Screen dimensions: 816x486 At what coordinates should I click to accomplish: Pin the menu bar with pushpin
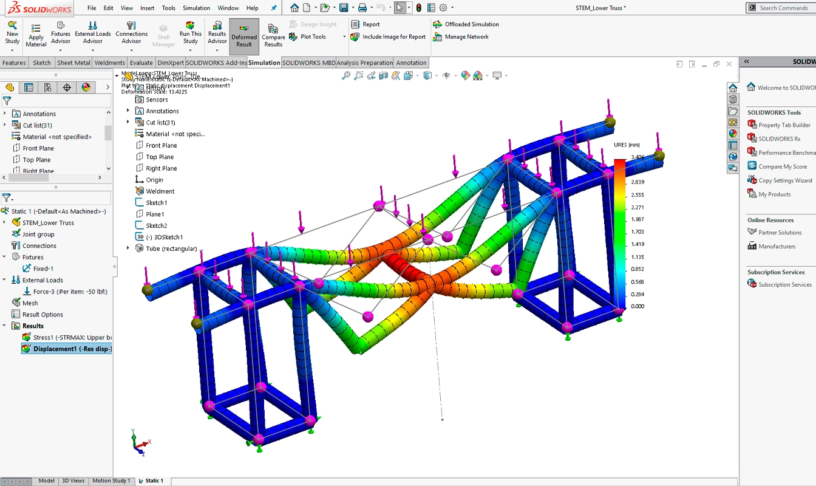click(x=274, y=8)
